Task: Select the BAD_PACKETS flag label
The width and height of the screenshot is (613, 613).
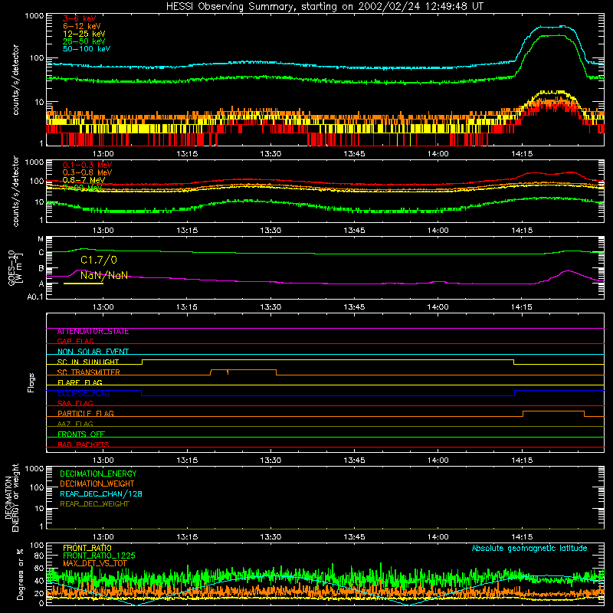Action: (84, 444)
